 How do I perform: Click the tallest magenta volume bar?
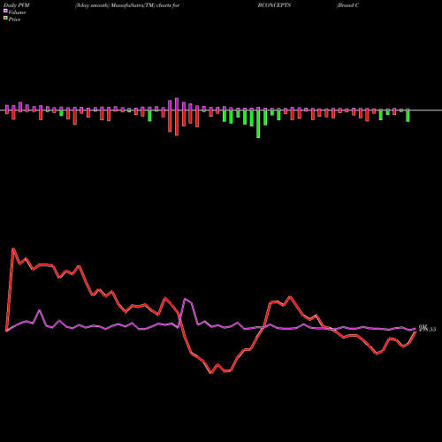click(x=177, y=104)
